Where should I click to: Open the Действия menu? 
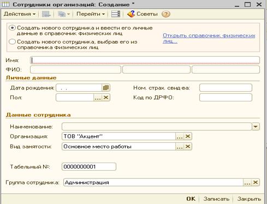[x=20, y=14]
